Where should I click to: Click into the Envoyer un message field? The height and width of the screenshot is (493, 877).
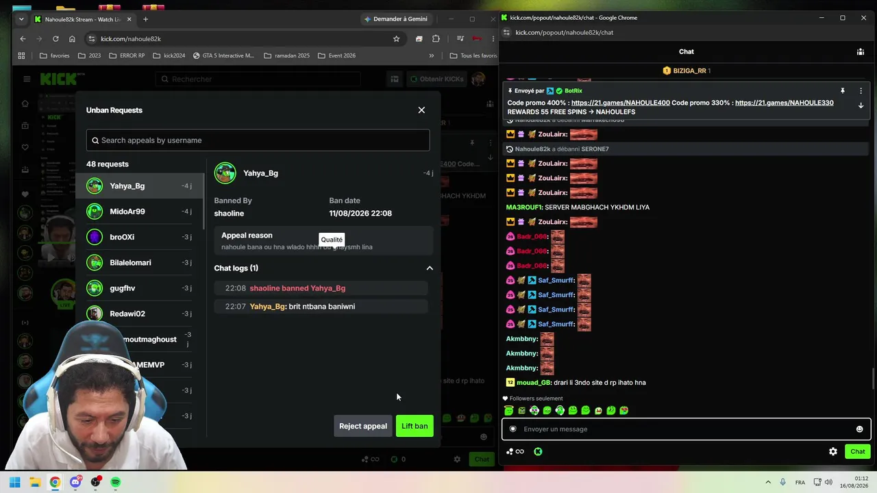[x=687, y=429]
